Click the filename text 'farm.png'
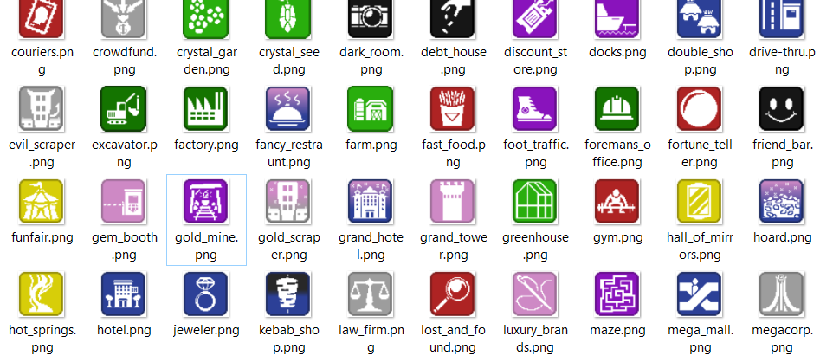Viewport: 820px width, 362px height. (371, 145)
